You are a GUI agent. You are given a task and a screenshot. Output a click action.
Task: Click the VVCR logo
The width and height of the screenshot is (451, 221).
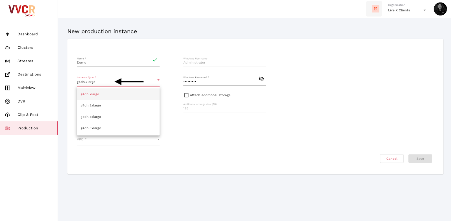click(x=22, y=10)
